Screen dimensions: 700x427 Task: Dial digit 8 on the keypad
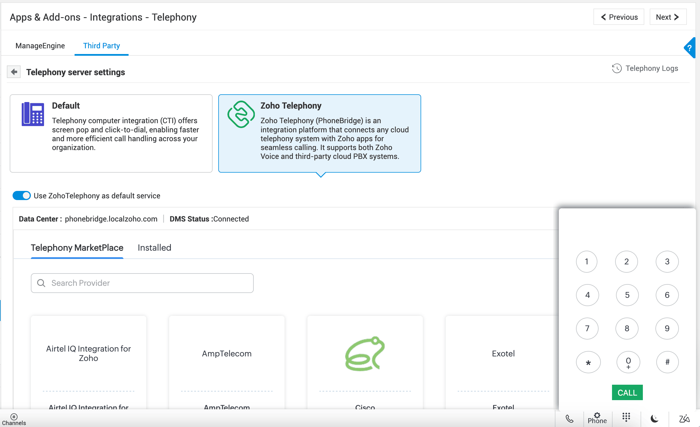[627, 328]
